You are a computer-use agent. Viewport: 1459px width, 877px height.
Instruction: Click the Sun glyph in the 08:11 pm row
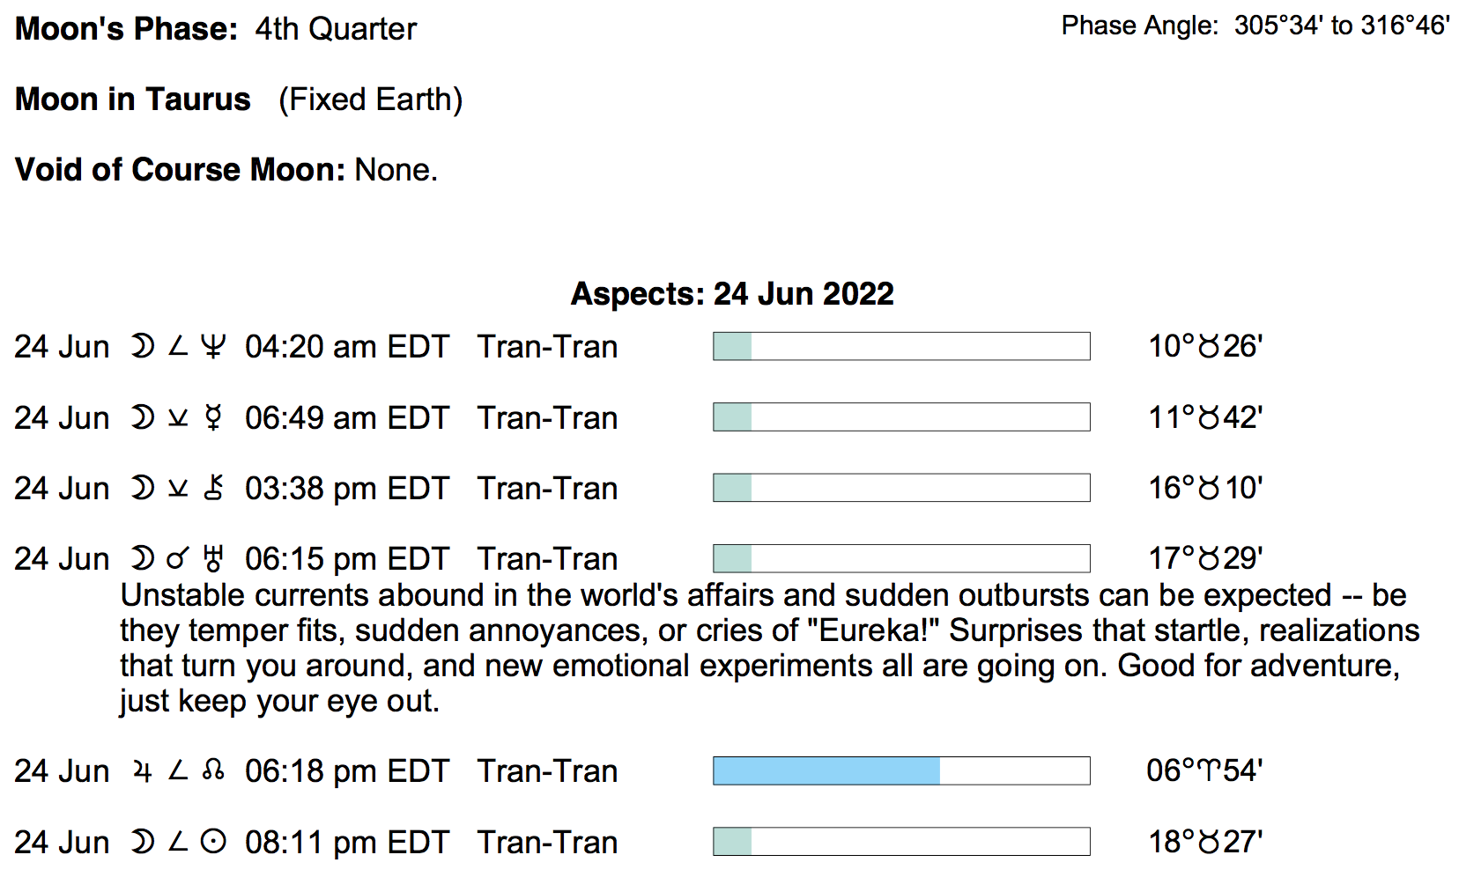pos(213,843)
